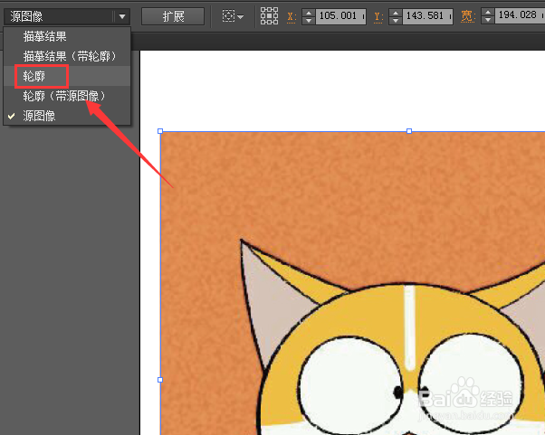Screen dimensions: 545x435
Task: Increase Y value with up stepper
Action: [x=396, y=13]
